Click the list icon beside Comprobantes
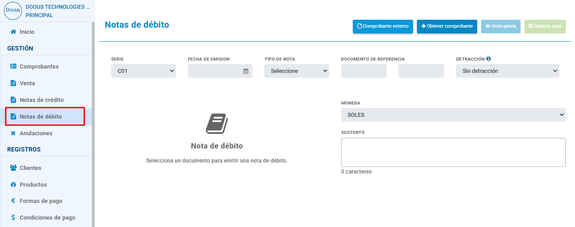Image resolution: width=575 pixels, height=227 pixels. [13, 66]
